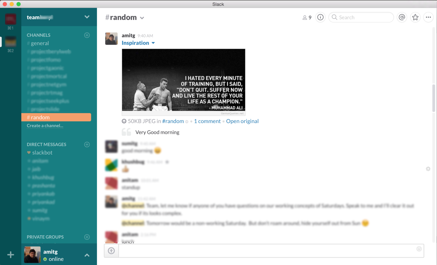Screen dimensions: 437x265
Task: Show mentions with the @ icon
Action: coord(402,17)
